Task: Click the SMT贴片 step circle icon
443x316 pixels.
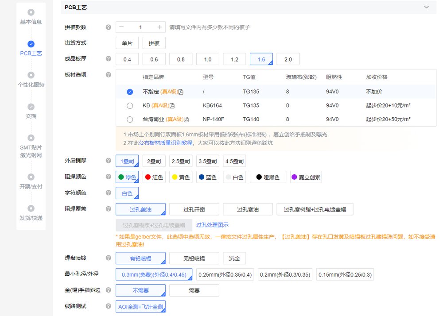Action: pyautogui.click(x=31, y=138)
